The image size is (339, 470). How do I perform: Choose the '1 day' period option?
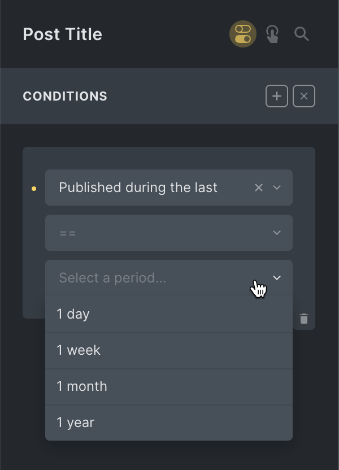(73, 314)
